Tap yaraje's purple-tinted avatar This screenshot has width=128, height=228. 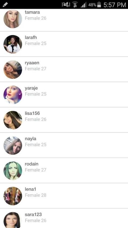[13, 95]
